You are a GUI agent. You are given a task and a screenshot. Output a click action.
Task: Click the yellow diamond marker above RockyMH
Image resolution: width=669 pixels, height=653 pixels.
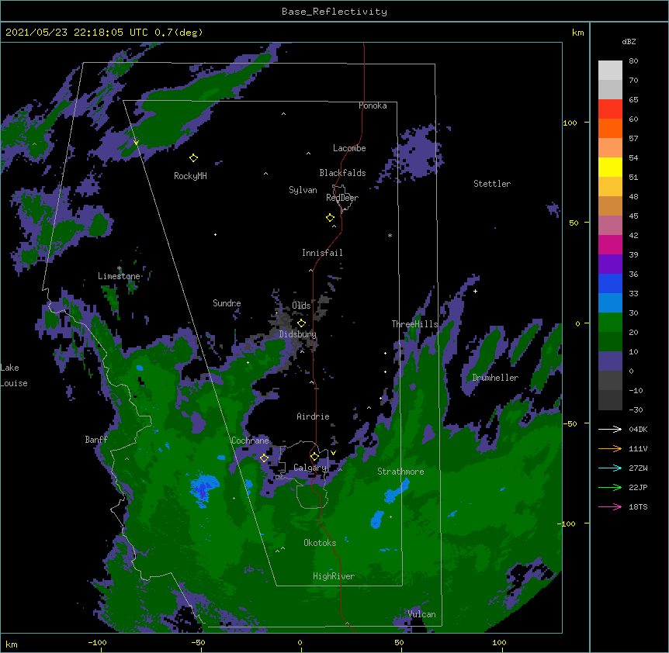click(x=193, y=158)
